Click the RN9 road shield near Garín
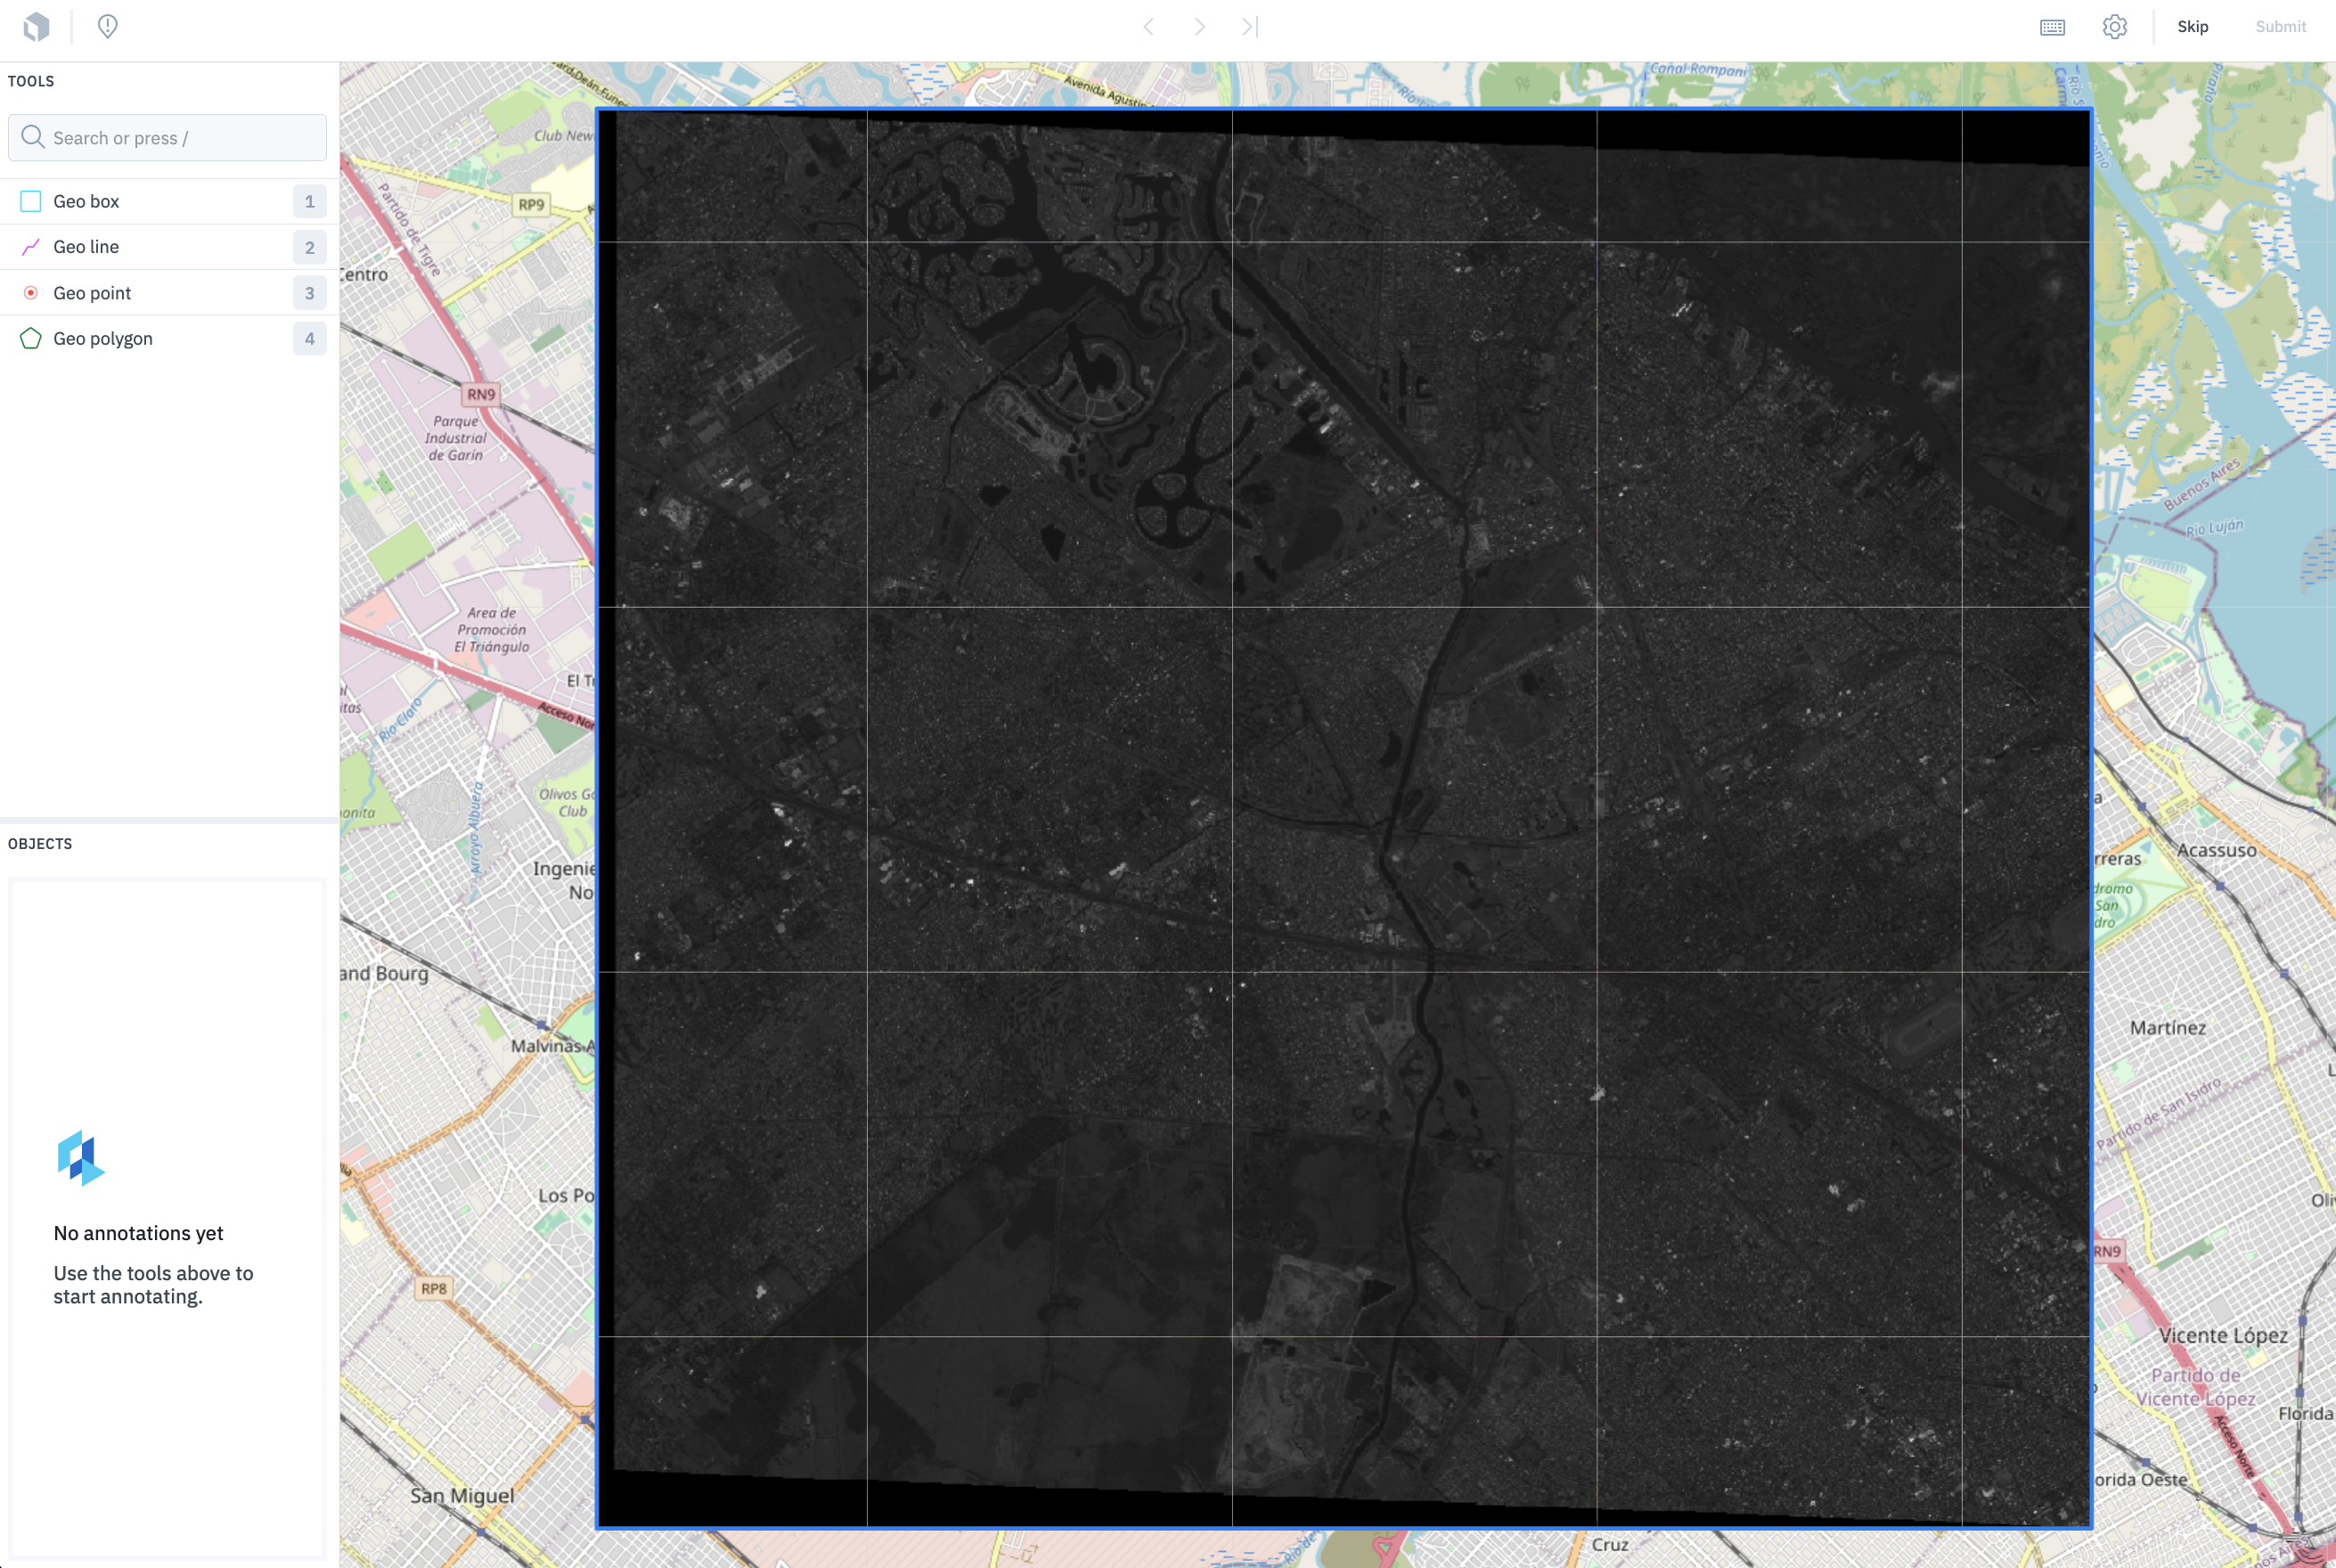The width and height of the screenshot is (2336, 1568). pos(481,394)
